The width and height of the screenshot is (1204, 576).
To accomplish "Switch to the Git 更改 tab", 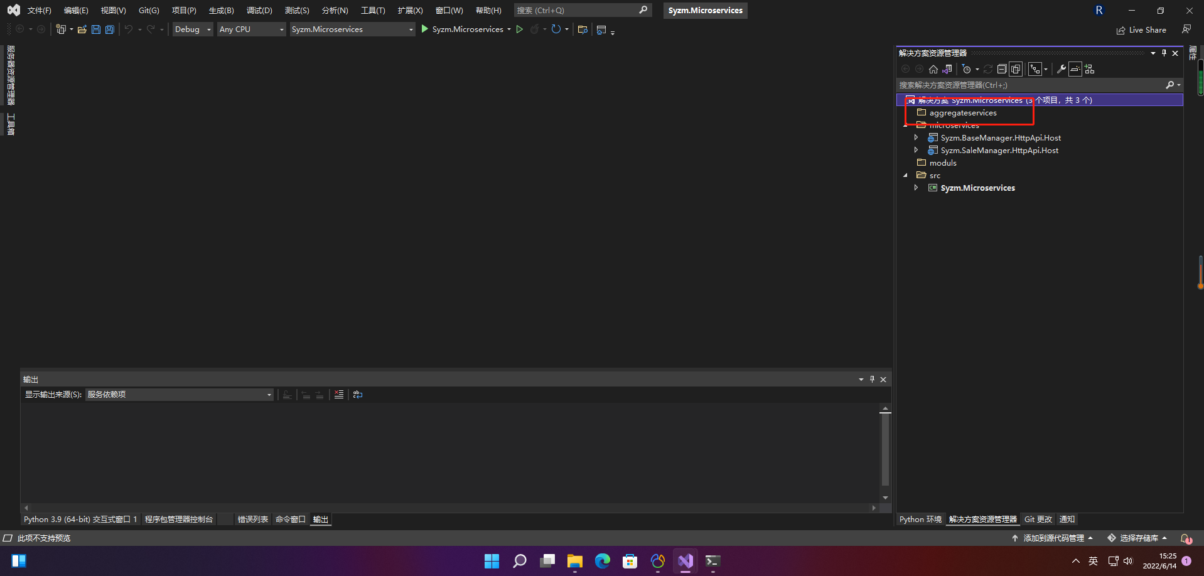I will [x=1038, y=520].
